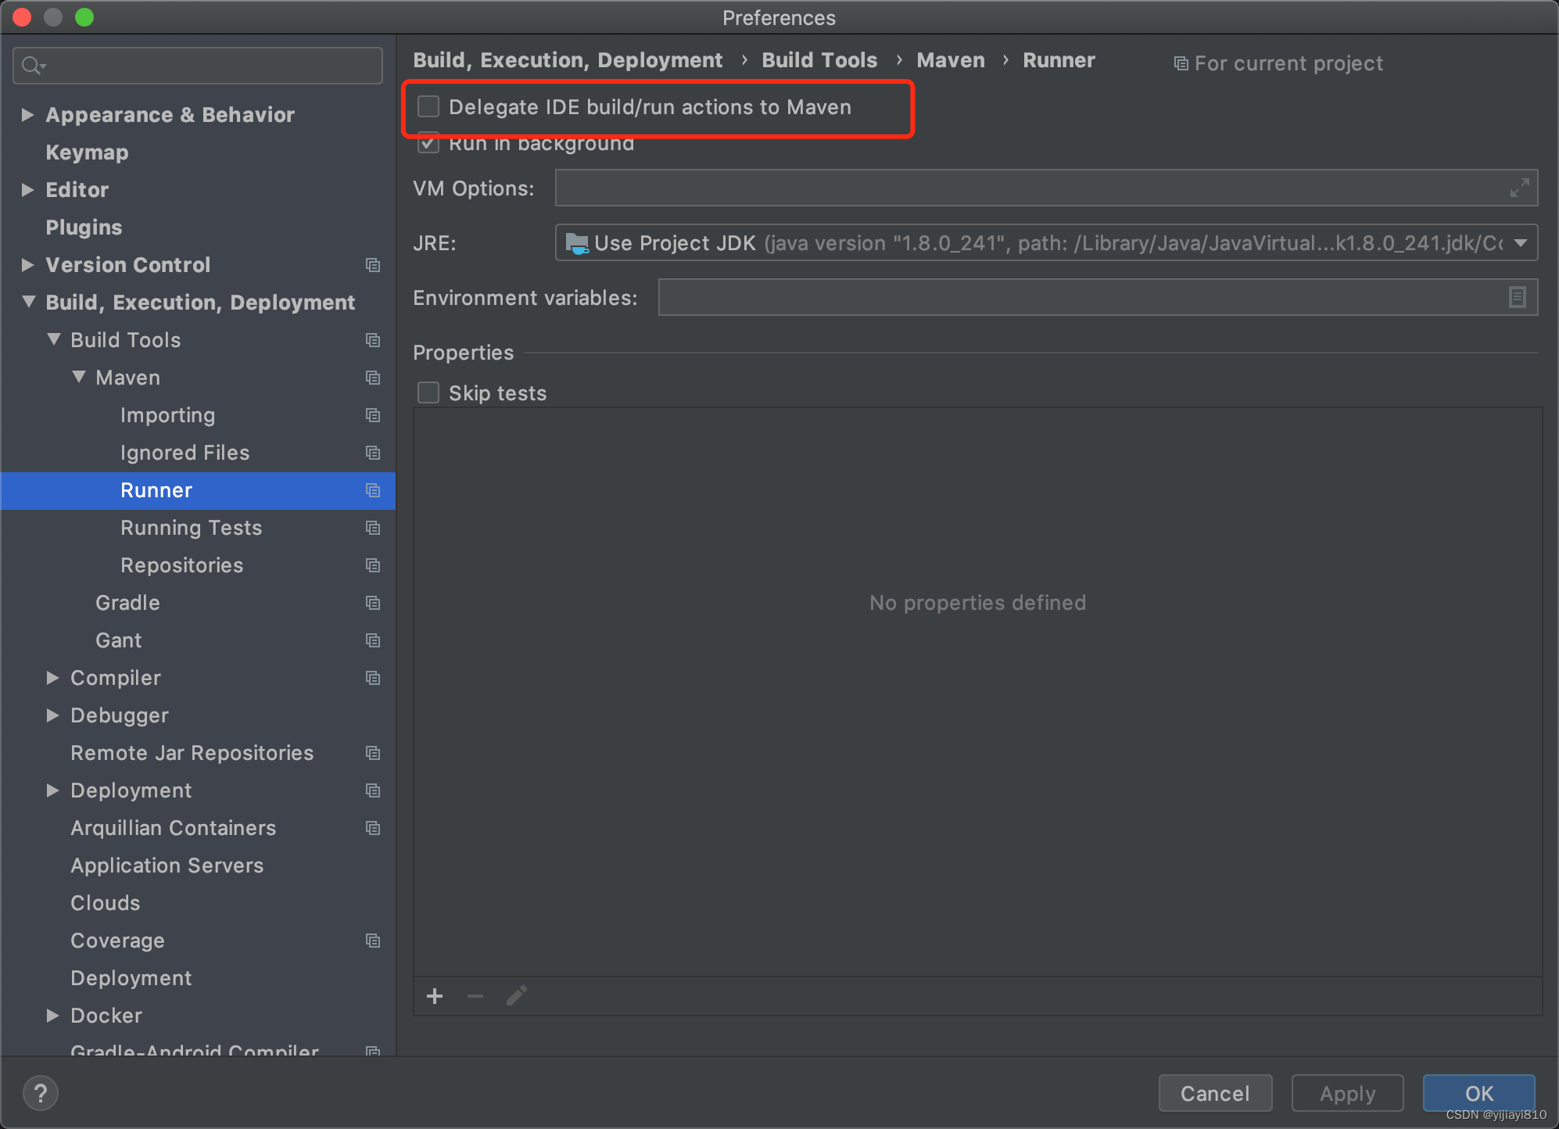Click the OK button
The height and width of the screenshot is (1129, 1559).
(1478, 1093)
